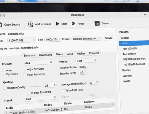Click the Mixdown column dropdown arrow
The height and width of the screenshot is (114, 149).
tap(113, 105)
